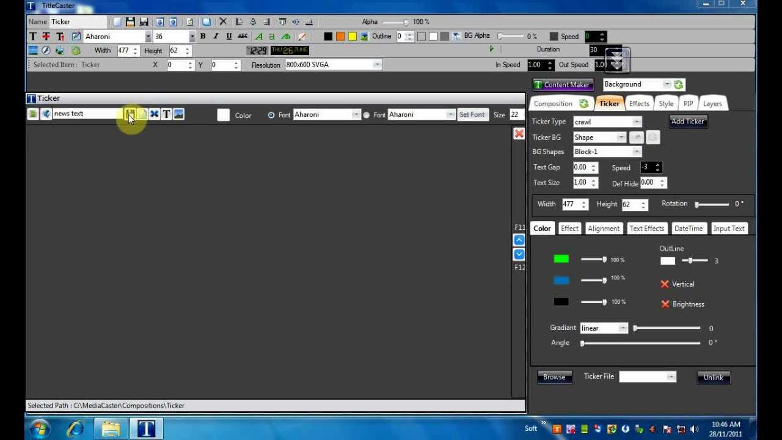The width and height of the screenshot is (782, 440).
Task: Open the Background dropdown next to Content Maker
Action: (x=637, y=84)
